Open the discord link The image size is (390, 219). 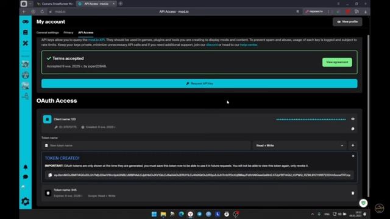tap(211, 44)
